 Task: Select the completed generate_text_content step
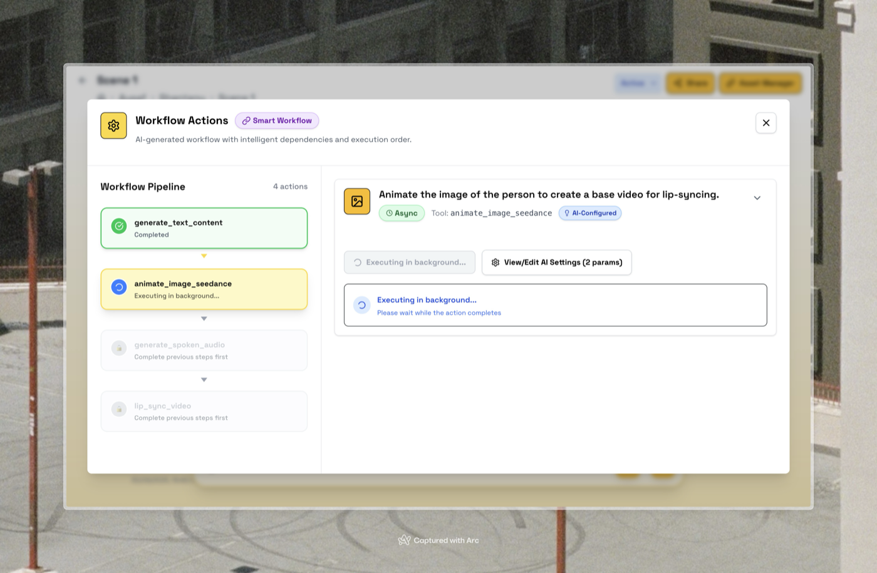click(x=204, y=228)
